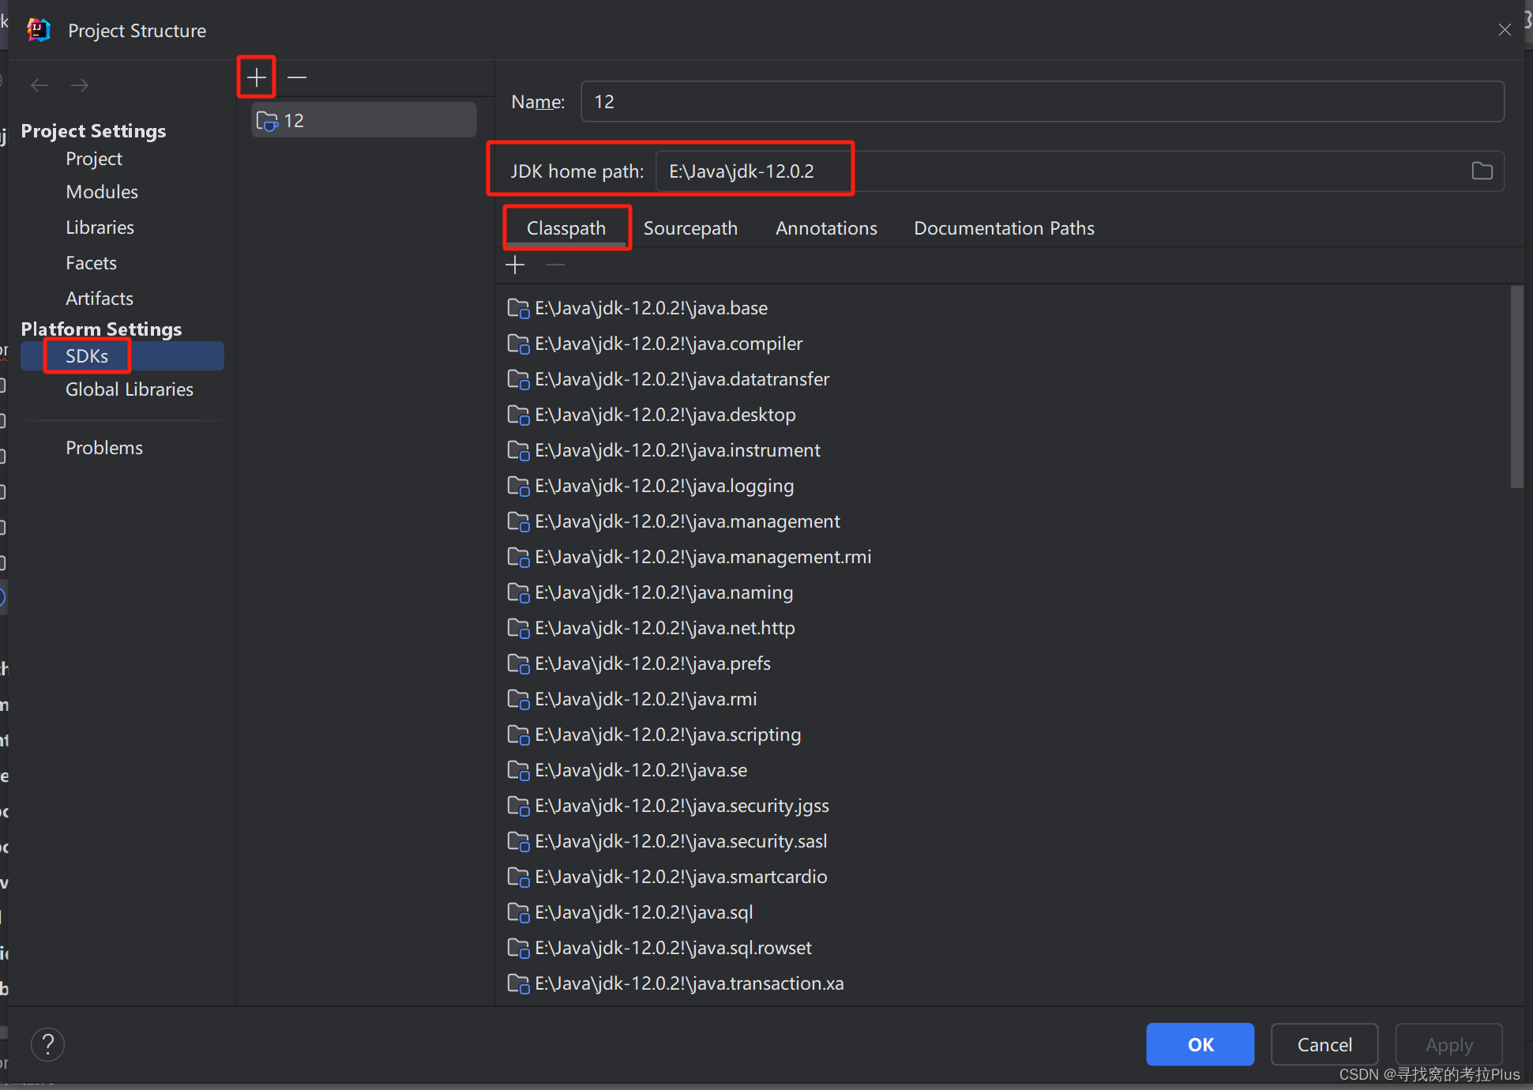Click folder icon of java.scripting entry
1533x1090 pixels.
point(518,735)
